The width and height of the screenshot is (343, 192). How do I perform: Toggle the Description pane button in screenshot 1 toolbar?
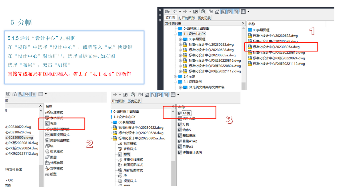click(236, 12)
